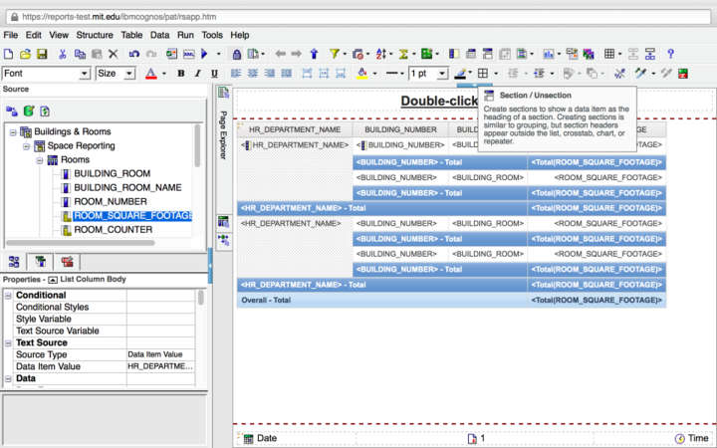Collapse the Conditional properties group

pos(8,296)
